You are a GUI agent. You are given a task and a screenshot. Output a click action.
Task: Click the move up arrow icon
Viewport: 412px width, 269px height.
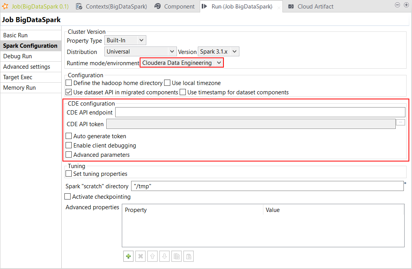[152, 256]
